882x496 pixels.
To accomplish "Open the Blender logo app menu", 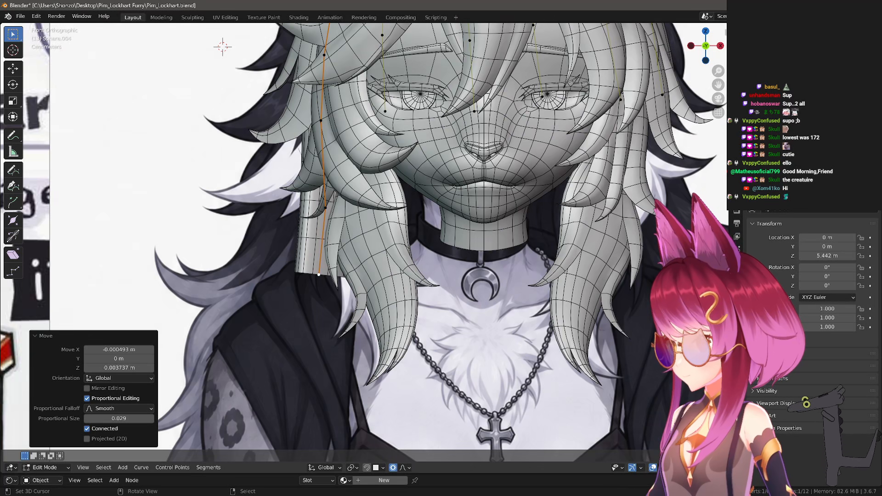I will coord(8,17).
